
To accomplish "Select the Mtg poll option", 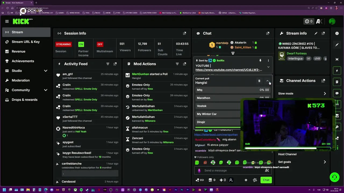I will pos(233,90).
